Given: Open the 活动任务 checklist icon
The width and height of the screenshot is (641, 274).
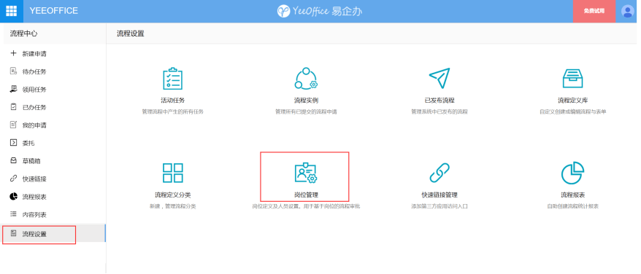Looking at the screenshot, I should (172, 79).
